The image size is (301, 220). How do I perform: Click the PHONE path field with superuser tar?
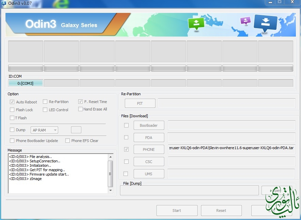pyautogui.click(x=232, y=149)
